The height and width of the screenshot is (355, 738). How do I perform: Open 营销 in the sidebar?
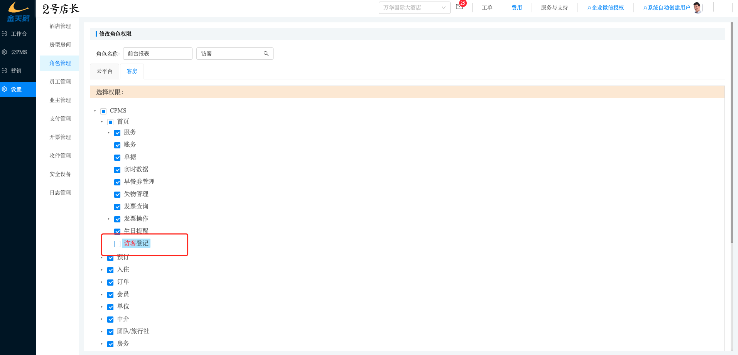(x=18, y=71)
